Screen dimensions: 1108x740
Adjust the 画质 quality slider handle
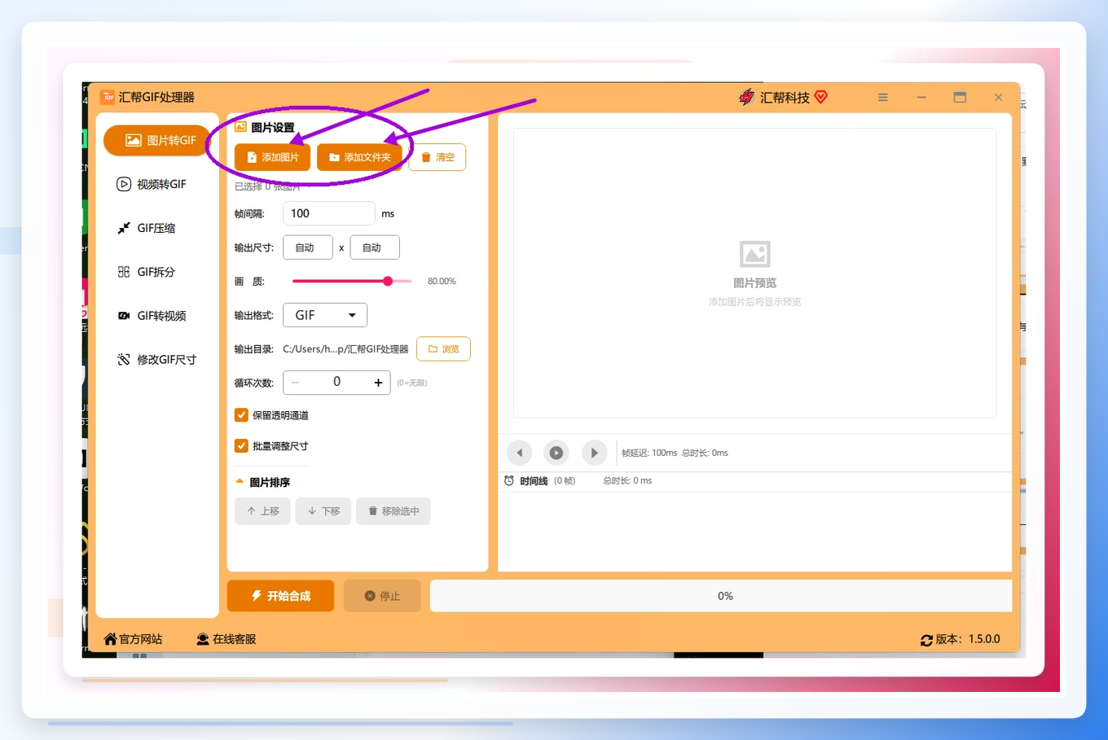(388, 281)
